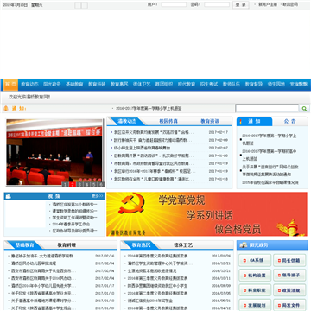Select slide number 3 on photo carousel
The image size is (311, 311).
pyautogui.click(x=79, y=184)
